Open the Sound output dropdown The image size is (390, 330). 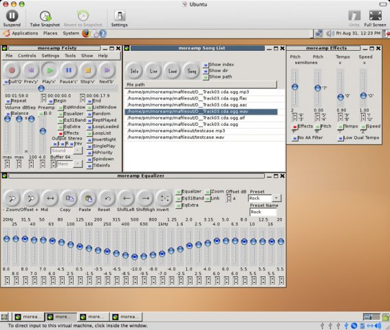tap(78, 151)
